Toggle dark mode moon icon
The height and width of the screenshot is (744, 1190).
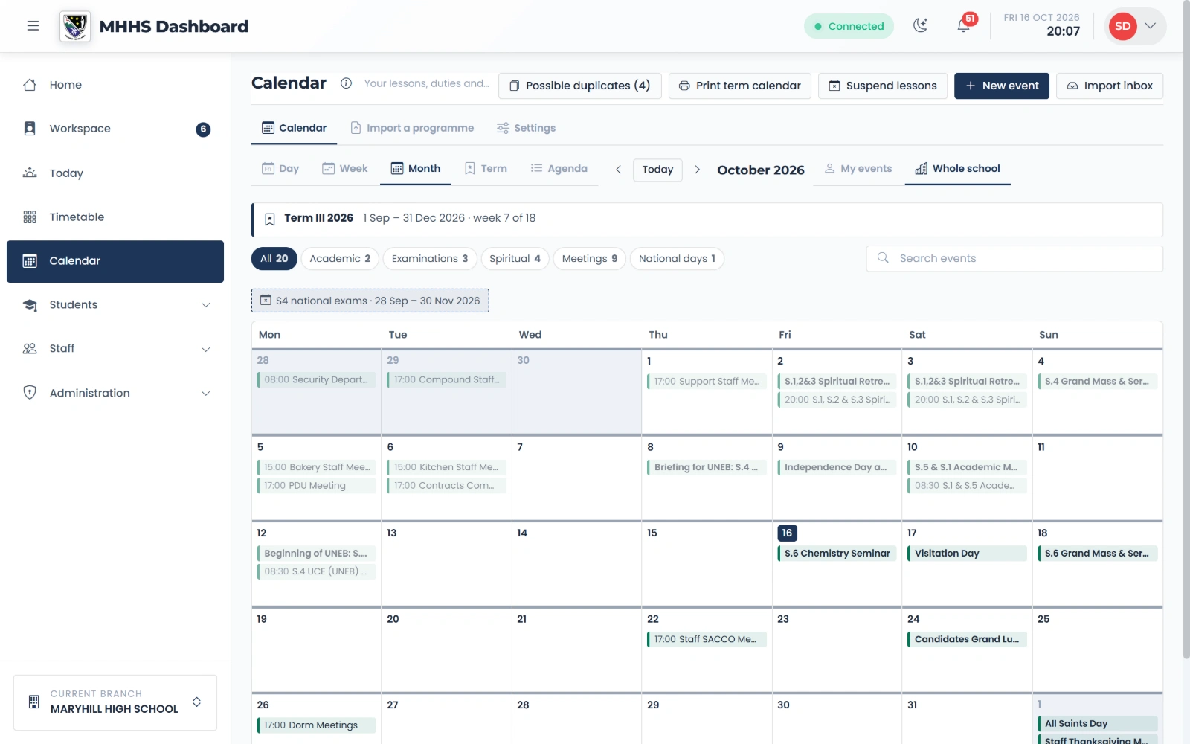tap(920, 26)
